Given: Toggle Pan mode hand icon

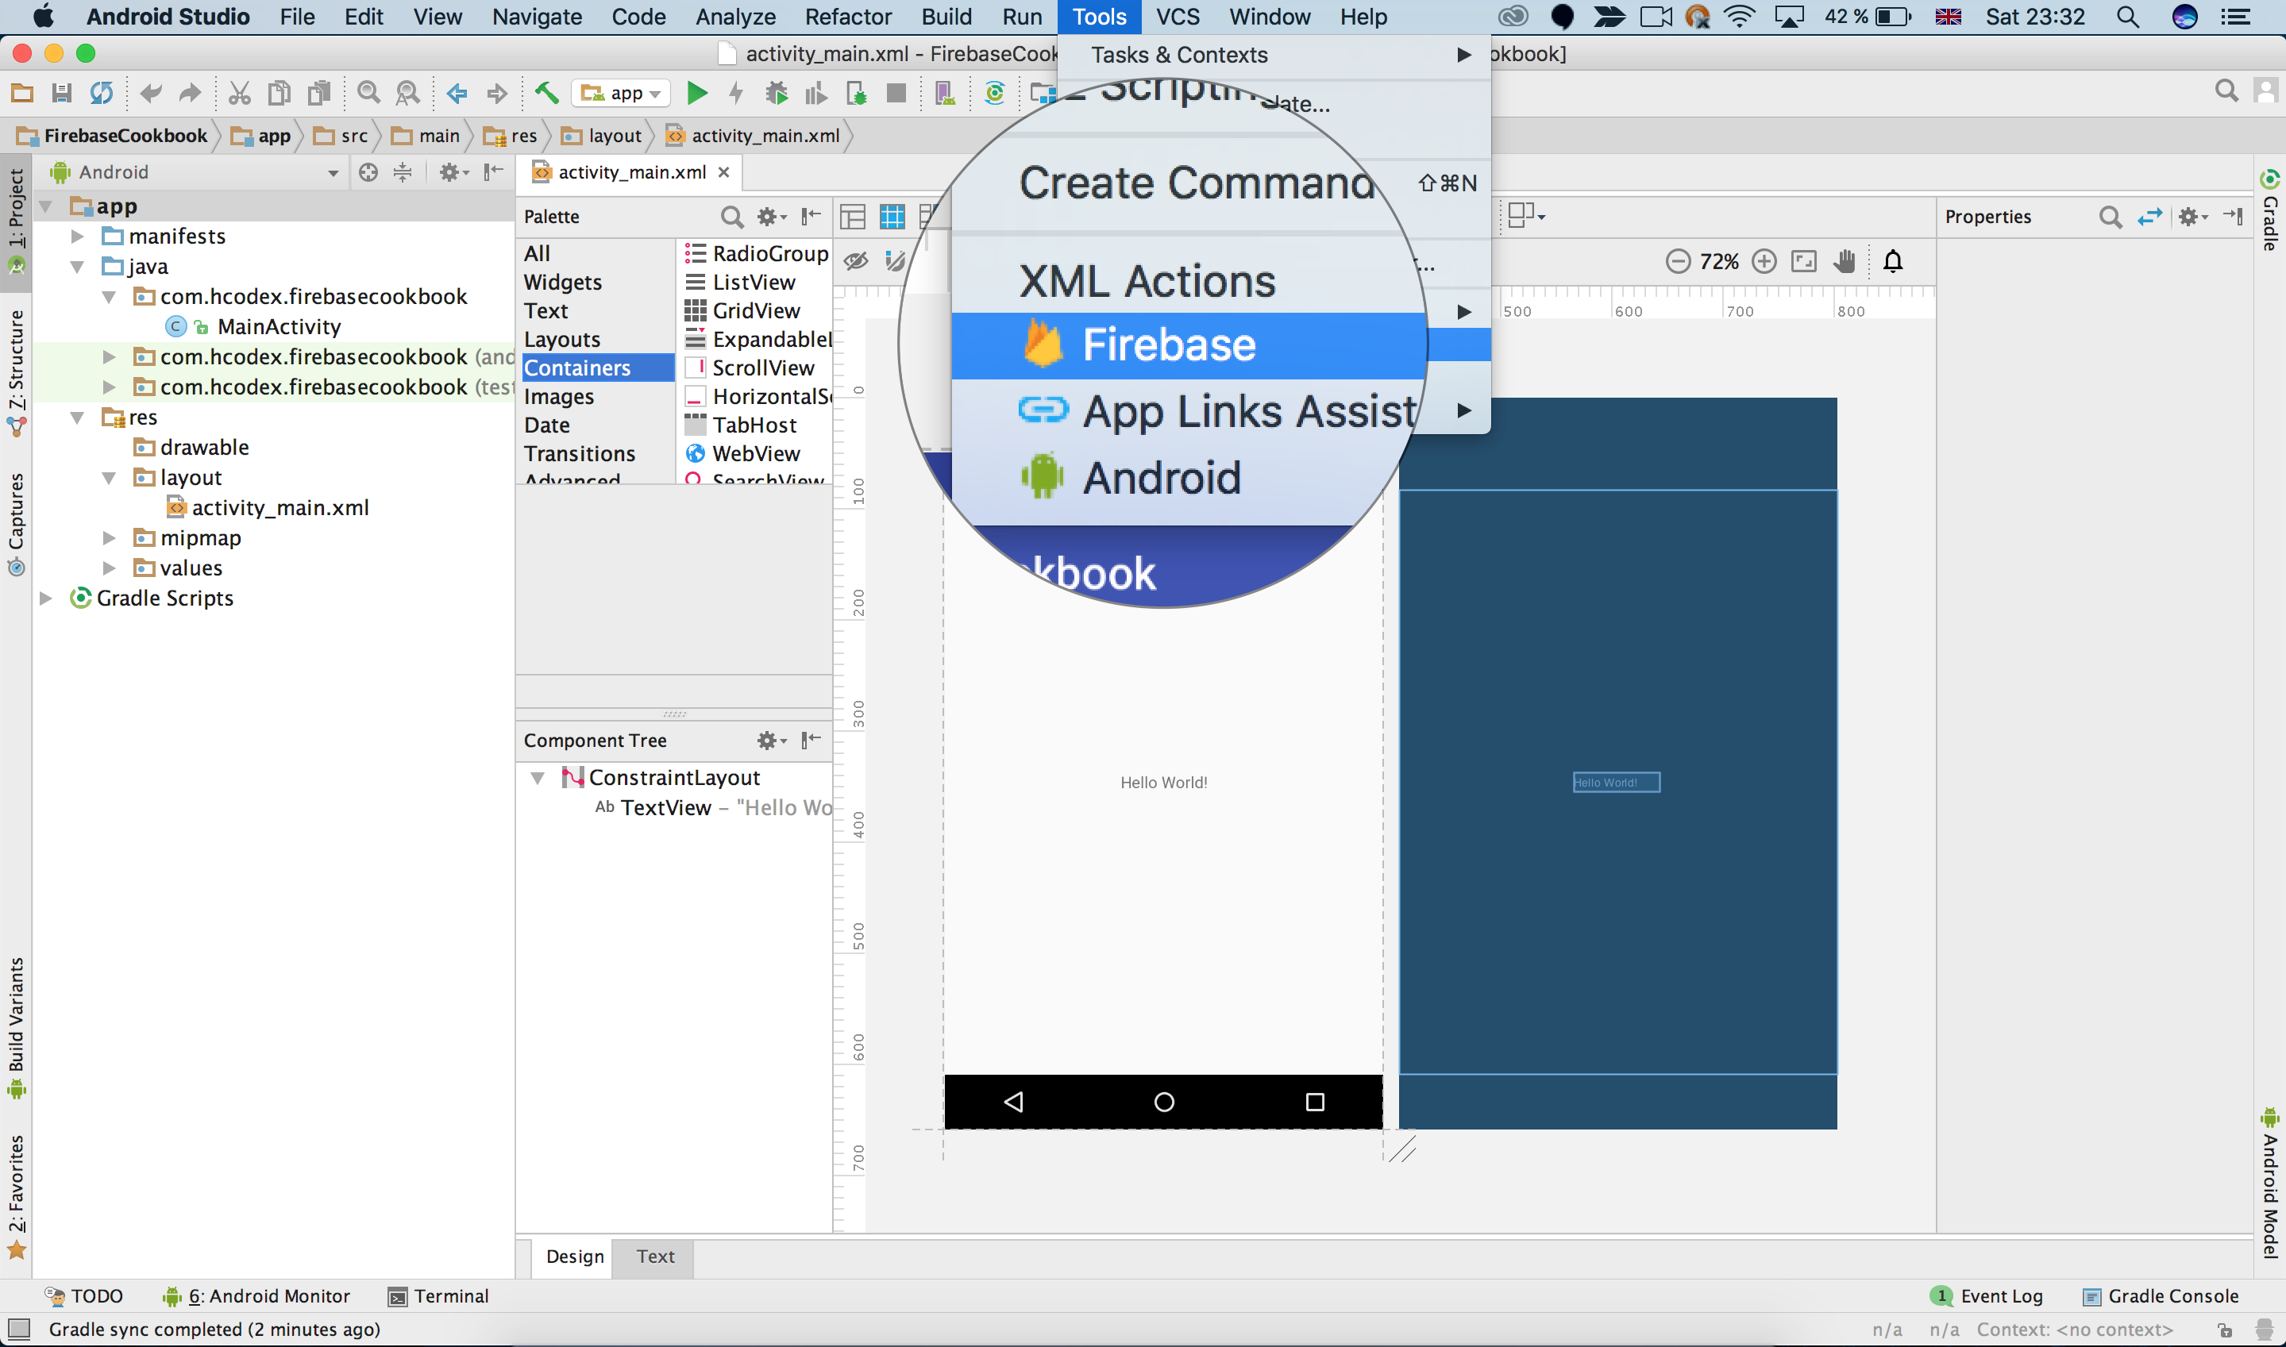Looking at the screenshot, I should [x=1843, y=261].
